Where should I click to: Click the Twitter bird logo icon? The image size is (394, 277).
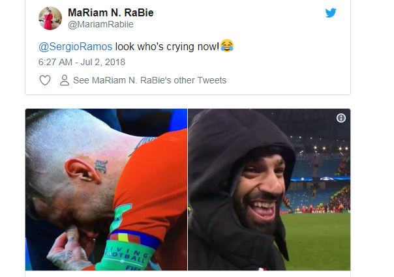coord(331,13)
